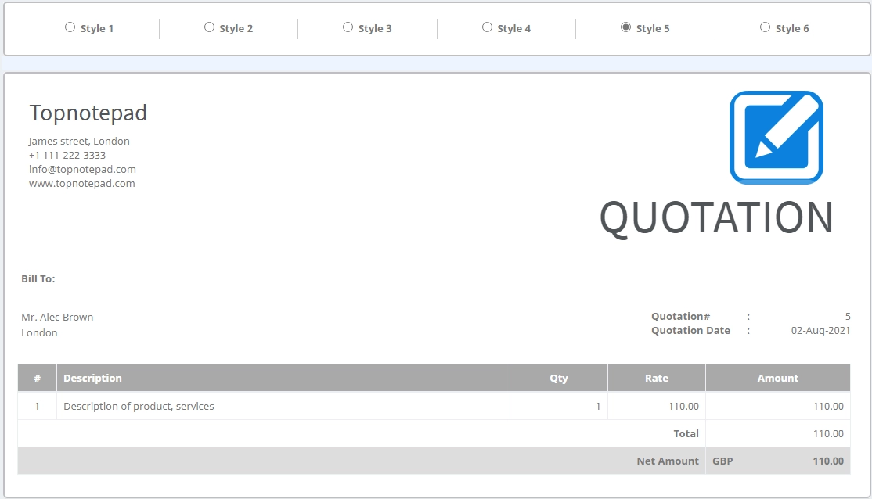Click the selected Style 5 radio button
Image resolution: width=872 pixels, height=499 pixels.
(625, 27)
